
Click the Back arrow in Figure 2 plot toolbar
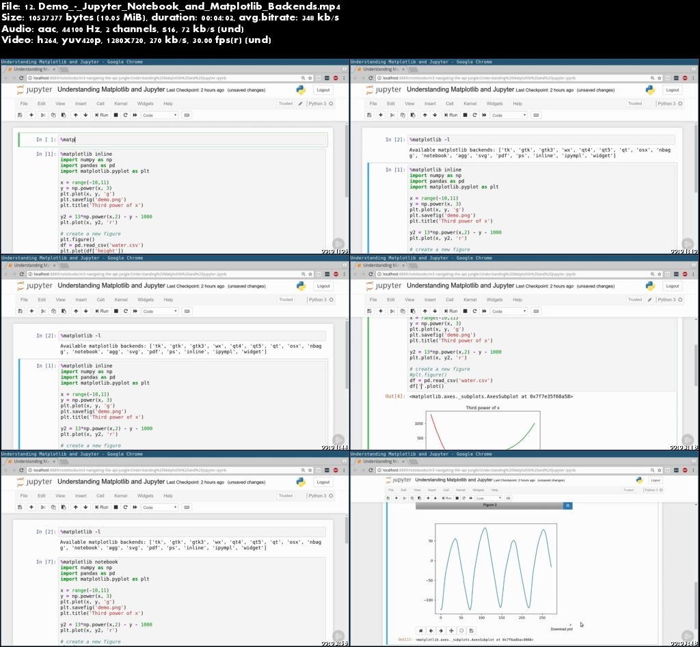coord(431,630)
